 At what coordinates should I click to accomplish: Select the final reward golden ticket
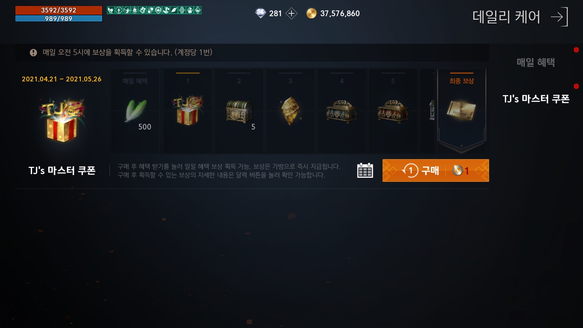(461, 109)
